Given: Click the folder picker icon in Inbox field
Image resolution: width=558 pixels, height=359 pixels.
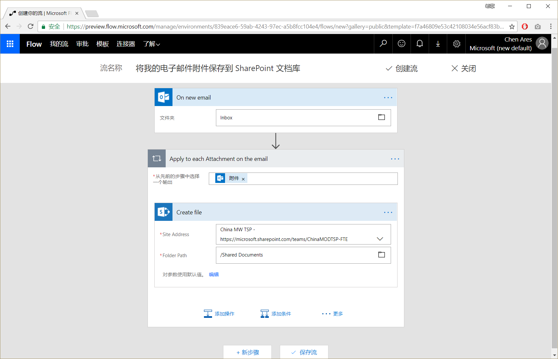Looking at the screenshot, I should point(381,117).
